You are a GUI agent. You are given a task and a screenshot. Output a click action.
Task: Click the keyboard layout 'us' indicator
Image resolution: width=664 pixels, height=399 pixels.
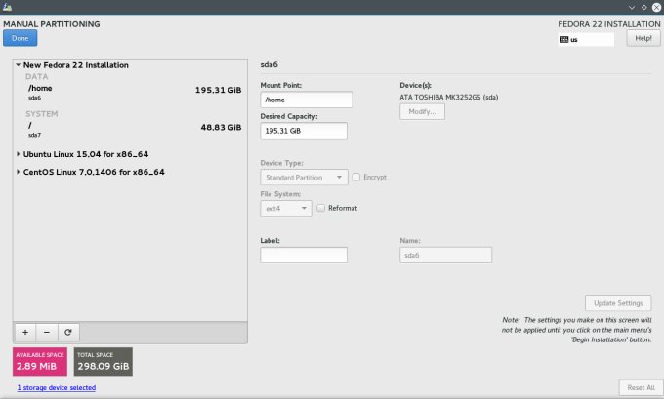pos(586,39)
